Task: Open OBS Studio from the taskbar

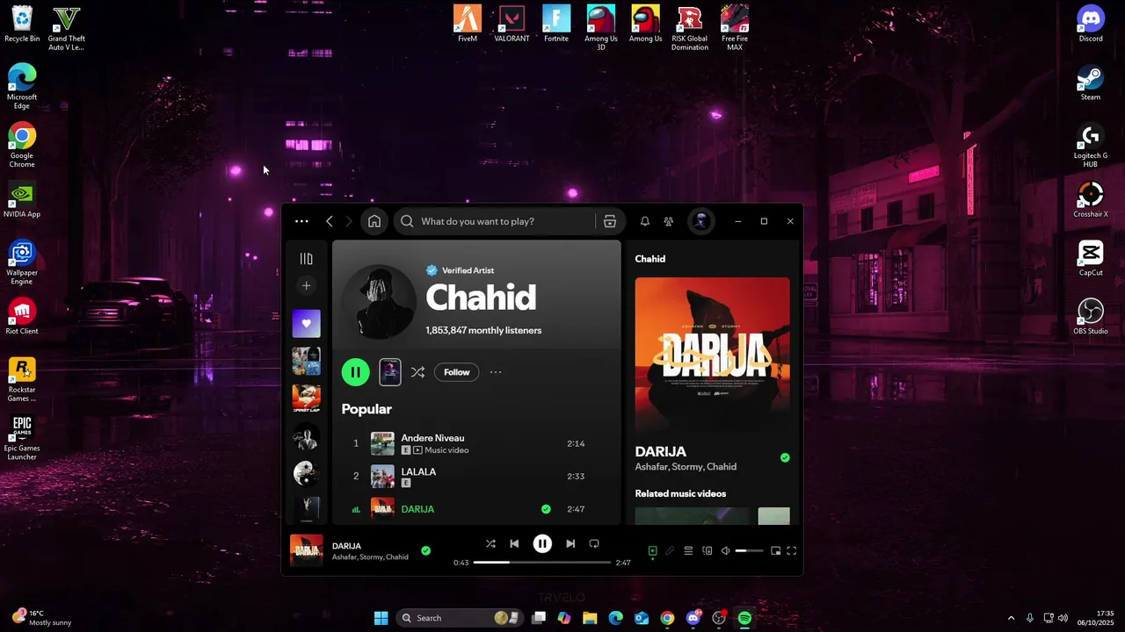Action: (x=719, y=618)
